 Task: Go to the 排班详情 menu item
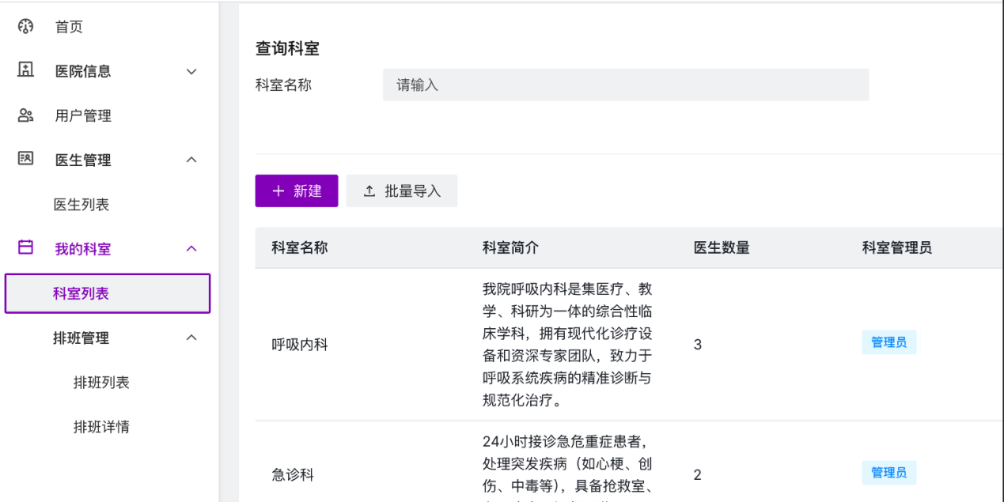point(101,427)
